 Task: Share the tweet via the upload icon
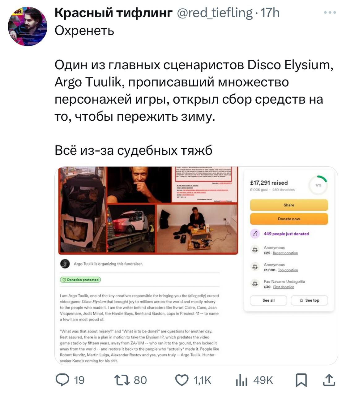[329, 380]
